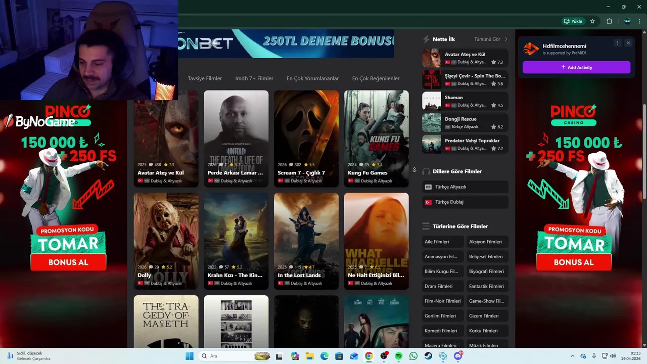The height and width of the screenshot is (364, 647).
Task: Open the Dolly movie card
Action: coord(166,241)
